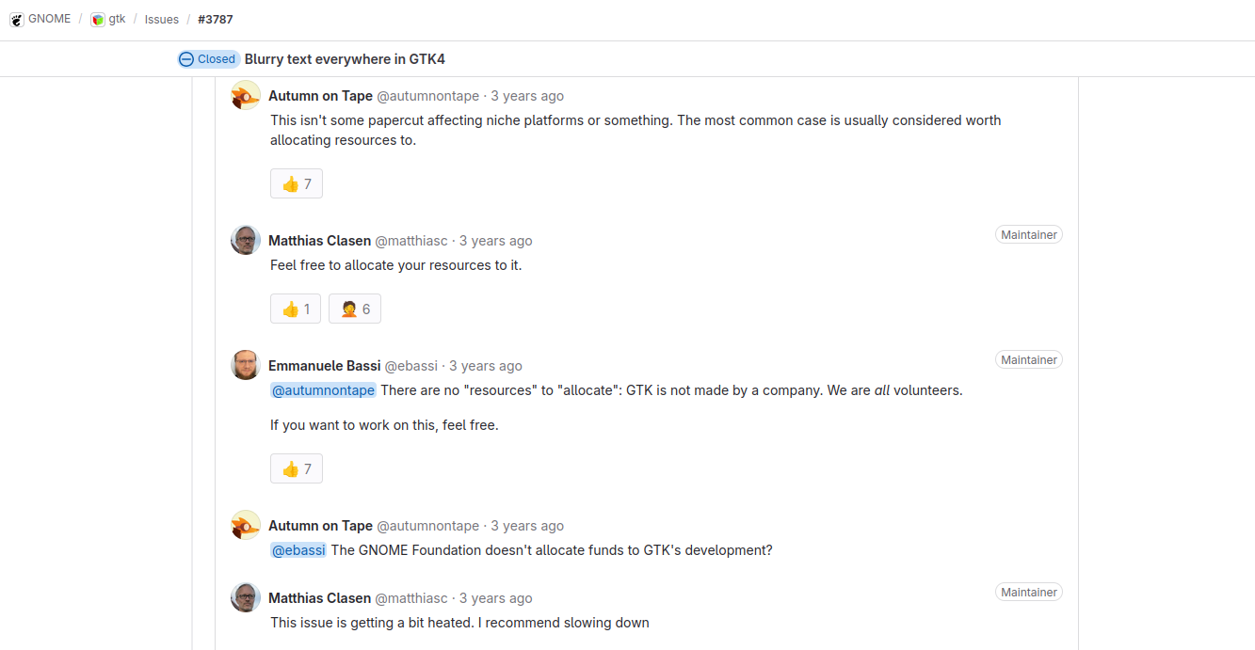The height and width of the screenshot is (650, 1255).
Task: Toggle thumbs up reaction on the papercut comment
Action: (x=297, y=183)
